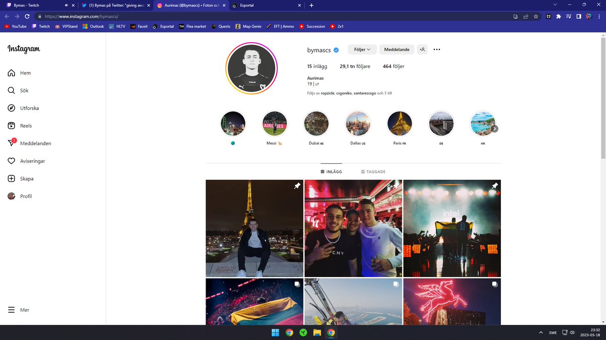Click the next arrow on highlights
Viewport: 606px width, 340px height.
[x=495, y=128]
